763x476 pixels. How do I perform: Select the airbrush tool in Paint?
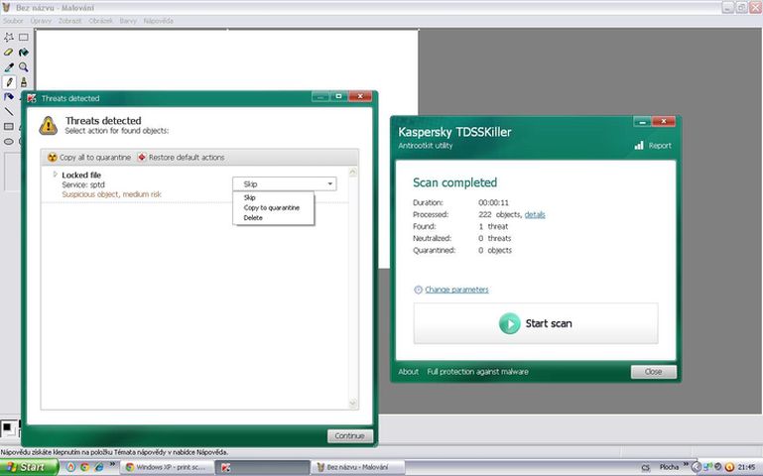tap(9, 97)
